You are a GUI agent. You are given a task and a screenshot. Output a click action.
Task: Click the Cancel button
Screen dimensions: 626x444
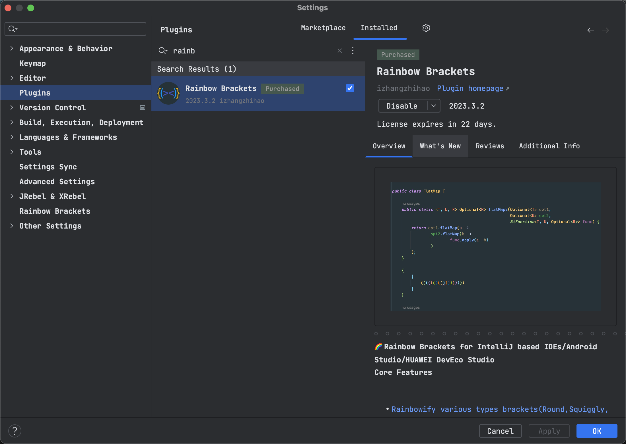(x=500, y=431)
